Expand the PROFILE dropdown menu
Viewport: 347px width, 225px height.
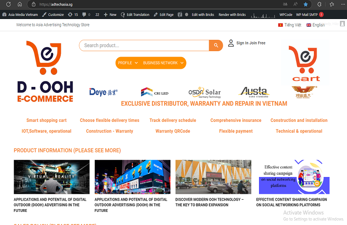coord(128,63)
